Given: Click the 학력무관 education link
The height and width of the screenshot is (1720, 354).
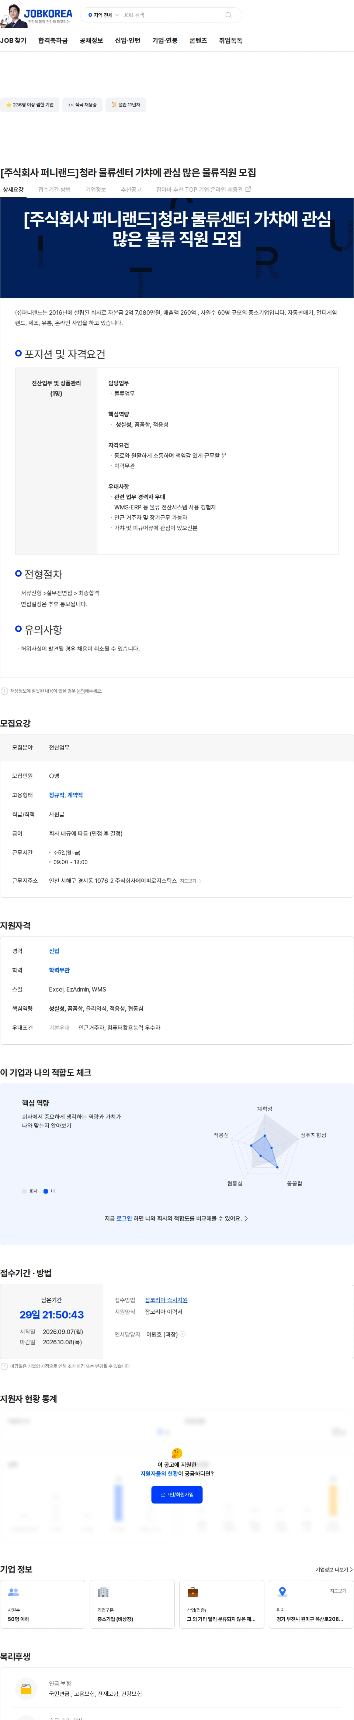Looking at the screenshot, I should coord(59,970).
